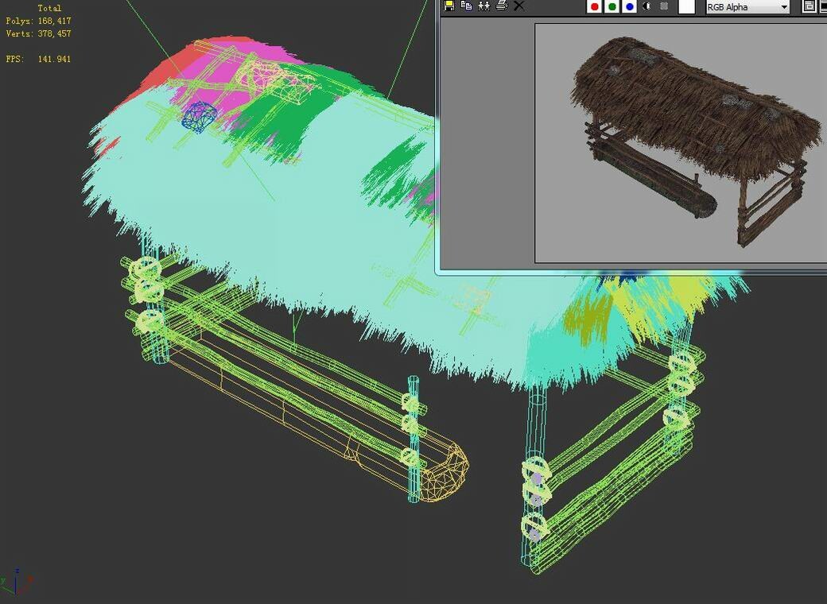Toggle the Display Alpha Channel button
The height and width of the screenshot is (604, 827).
647,6
